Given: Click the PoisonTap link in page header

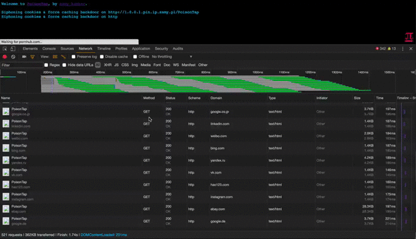Looking at the screenshot, I should coord(37,4).
